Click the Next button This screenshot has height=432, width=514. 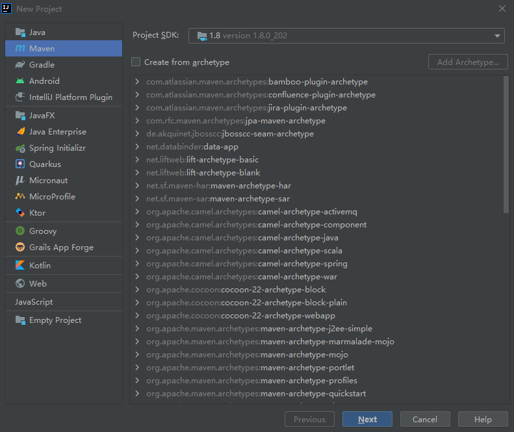[367, 419]
